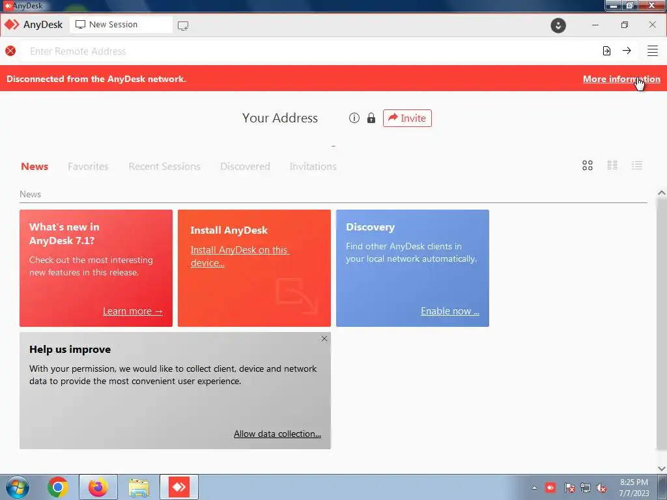Click the What's new in AnyDesk 7.1 card
This screenshot has height=500, width=667.
coord(96,268)
